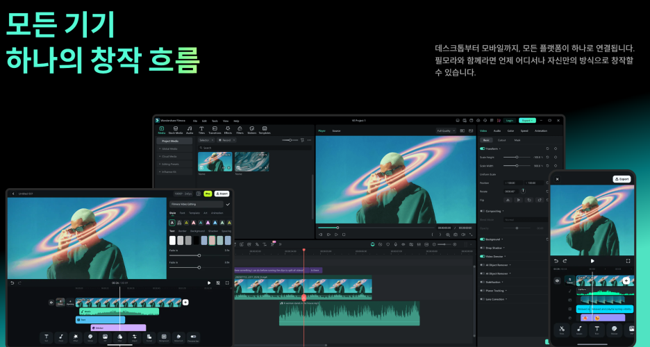The image size is (650, 347).
Task: Toggle the Planar Tracking switch
Action: pos(482,291)
